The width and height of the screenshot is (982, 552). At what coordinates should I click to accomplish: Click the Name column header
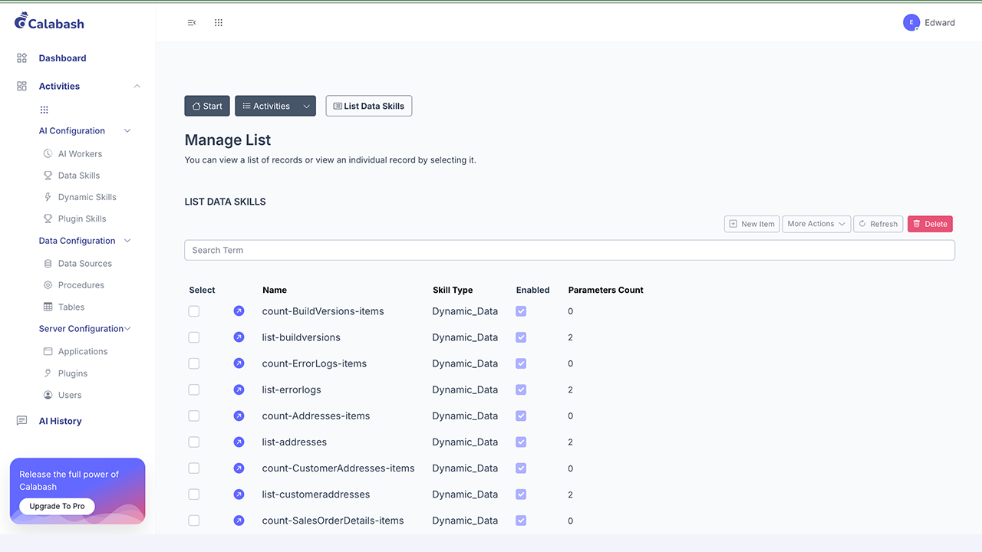[x=275, y=290]
